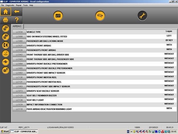Viewport: 178px width, 134px height.
Task: Select the AIRBAG tab
Action: 17,27
